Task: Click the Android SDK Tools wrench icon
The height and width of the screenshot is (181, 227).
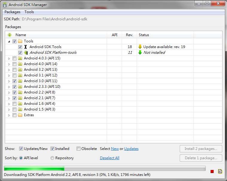Action: pyautogui.click(x=26, y=47)
